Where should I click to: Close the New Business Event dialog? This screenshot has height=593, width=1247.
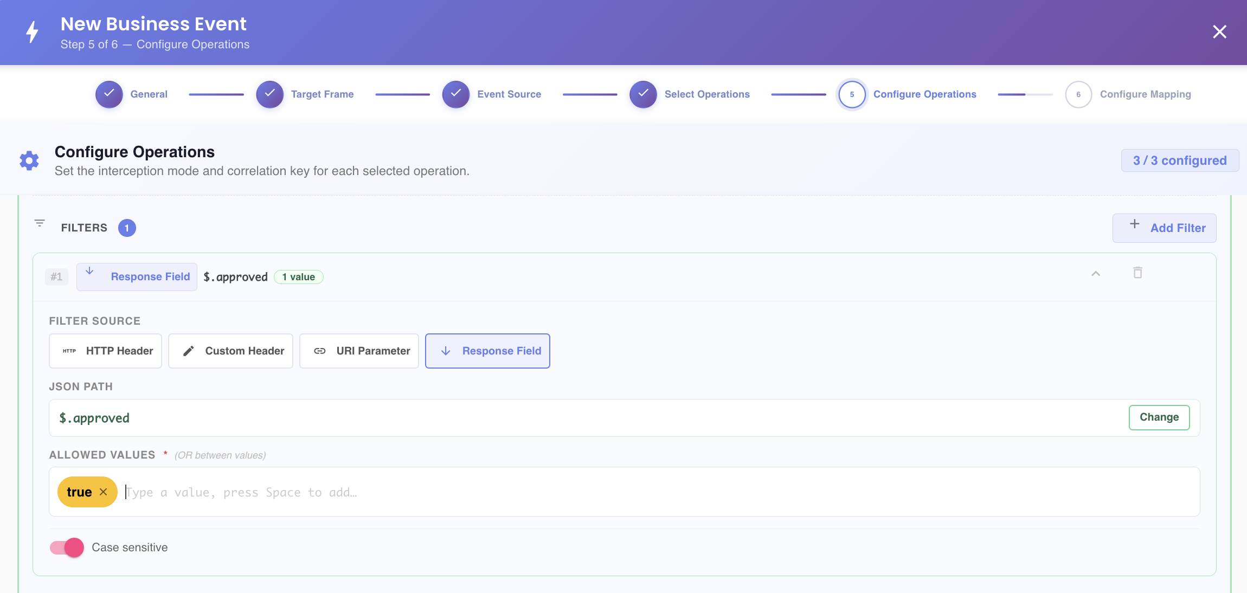[x=1219, y=32]
